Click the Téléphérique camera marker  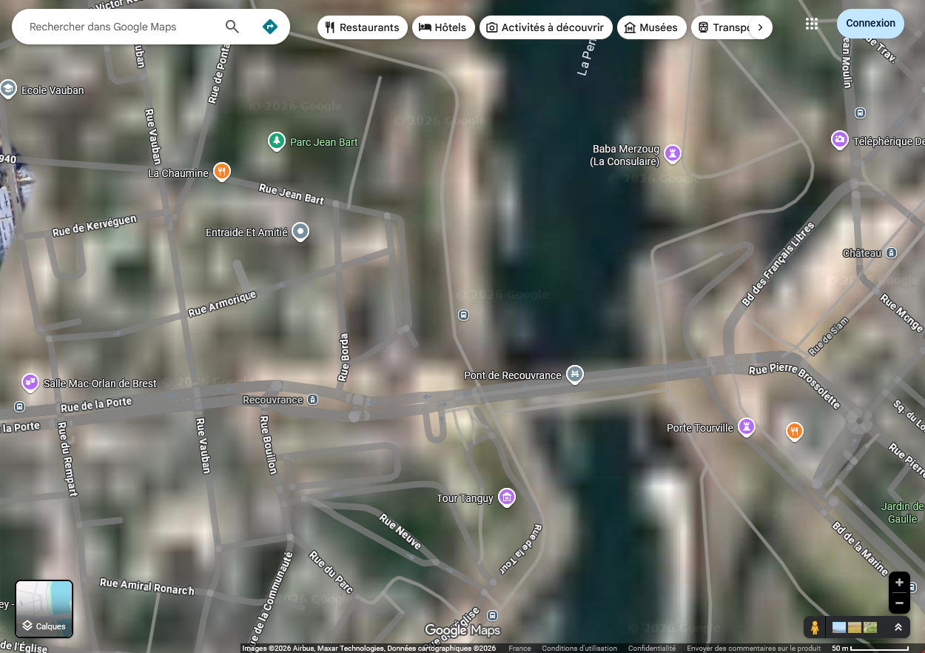click(x=839, y=139)
